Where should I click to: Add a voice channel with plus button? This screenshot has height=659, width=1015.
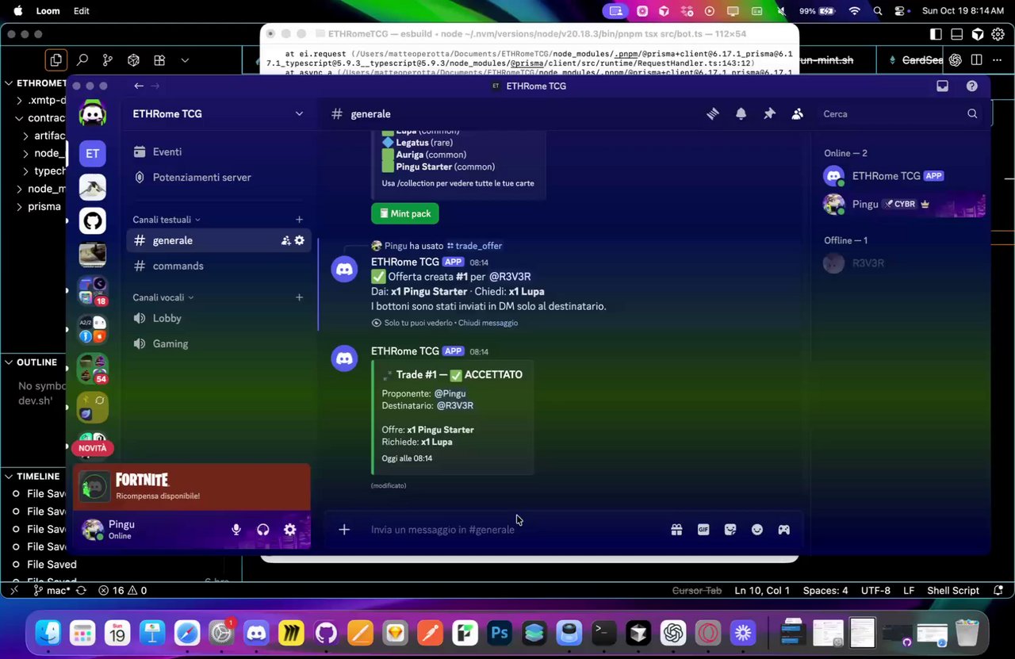299,297
